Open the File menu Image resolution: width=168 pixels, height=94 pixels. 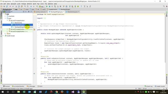(x=2, y=4)
